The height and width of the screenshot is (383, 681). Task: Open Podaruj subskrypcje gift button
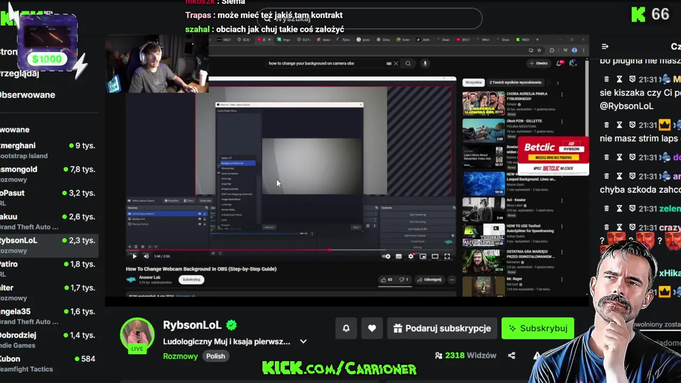442,328
